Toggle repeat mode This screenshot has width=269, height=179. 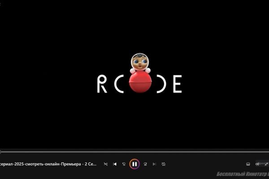(164, 164)
